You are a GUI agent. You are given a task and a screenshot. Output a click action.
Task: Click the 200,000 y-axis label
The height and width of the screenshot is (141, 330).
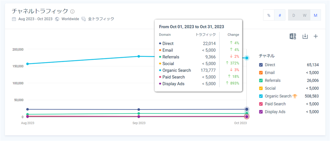pos(18,49)
